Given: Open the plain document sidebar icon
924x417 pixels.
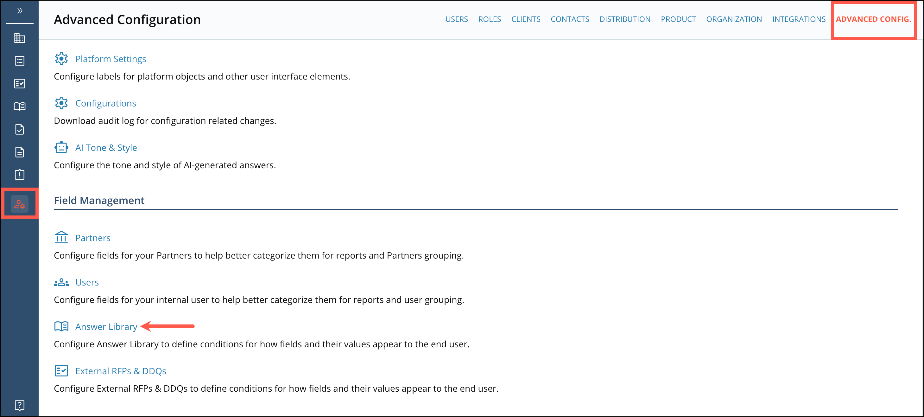Looking at the screenshot, I should pyautogui.click(x=20, y=152).
